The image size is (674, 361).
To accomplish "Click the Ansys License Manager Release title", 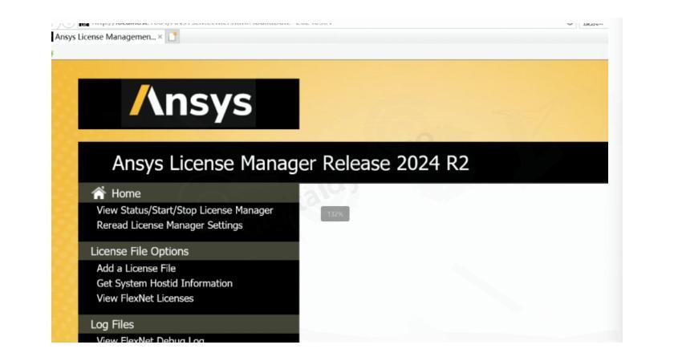I will 290,164.
